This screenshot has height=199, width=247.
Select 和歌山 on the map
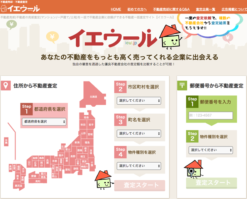54,175
